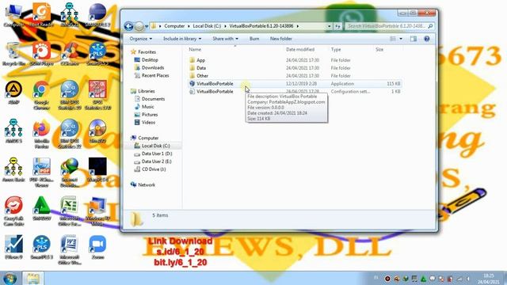This screenshot has height=285, width=507.
Task: Expand breadcrumb arrow after Local Disk (C:)
Action: click(225, 26)
